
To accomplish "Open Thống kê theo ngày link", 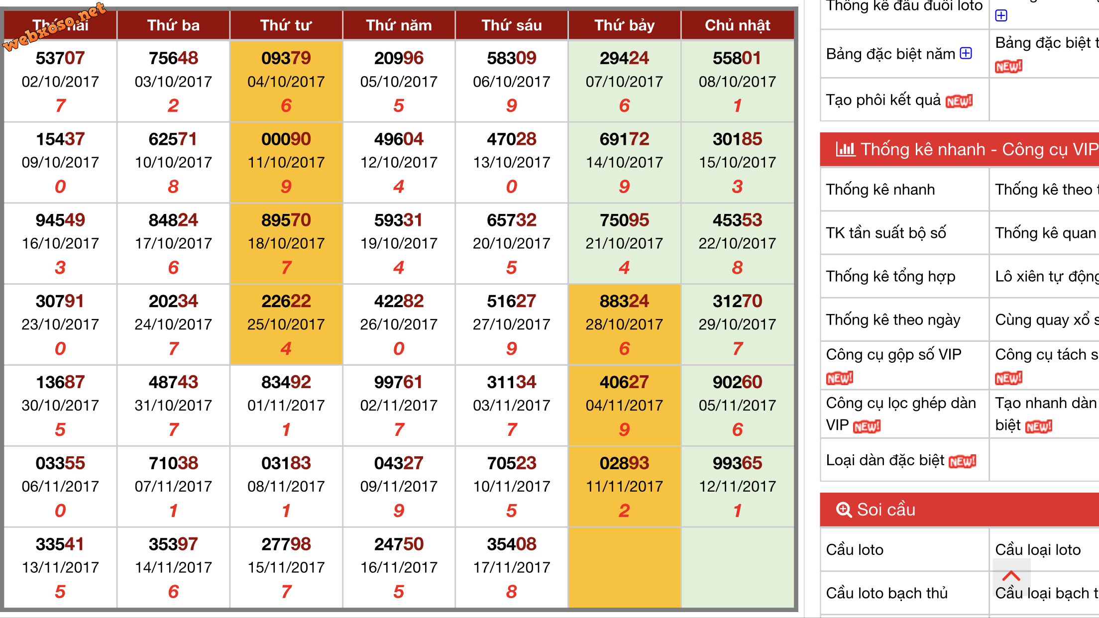I will click(x=893, y=319).
